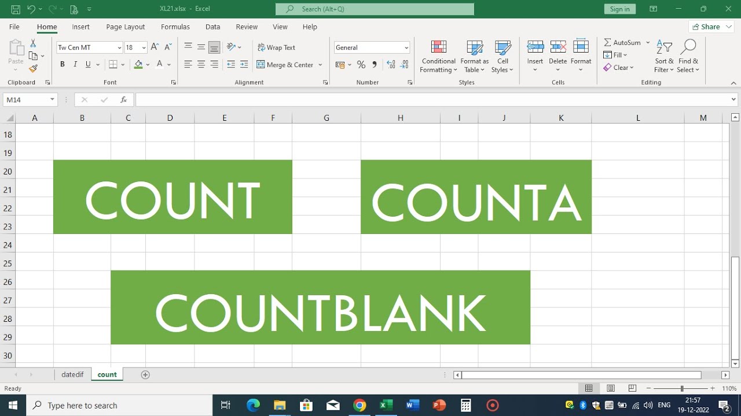The width and height of the screenshot is (741, 416).
Task: Switch to Page Break Preview in the status bar
Action: click(632, 389)
